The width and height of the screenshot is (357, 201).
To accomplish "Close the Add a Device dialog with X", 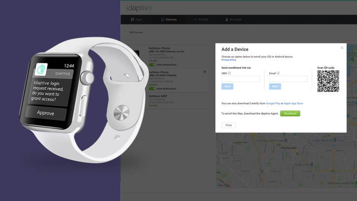I will click(342, 48).
